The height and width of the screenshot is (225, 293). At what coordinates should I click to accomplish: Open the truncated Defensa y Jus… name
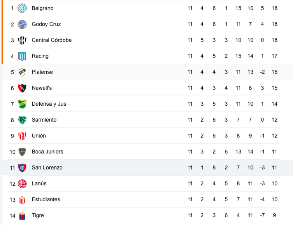[x=52, y=104]
